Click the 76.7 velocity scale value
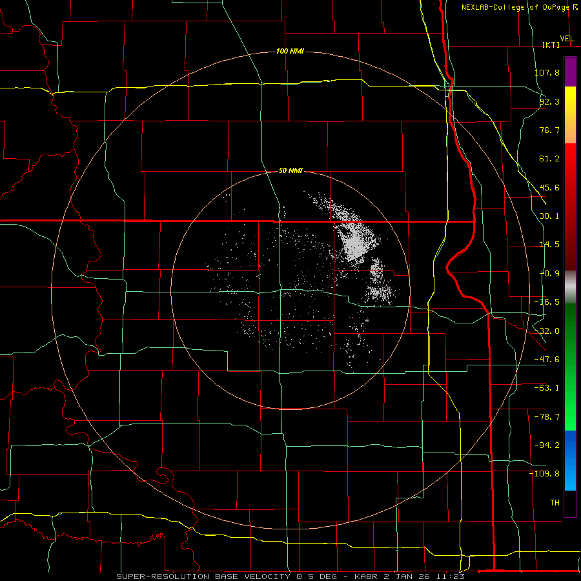The image size is (581, 581). pyautogui.click(x=549, y=130)
